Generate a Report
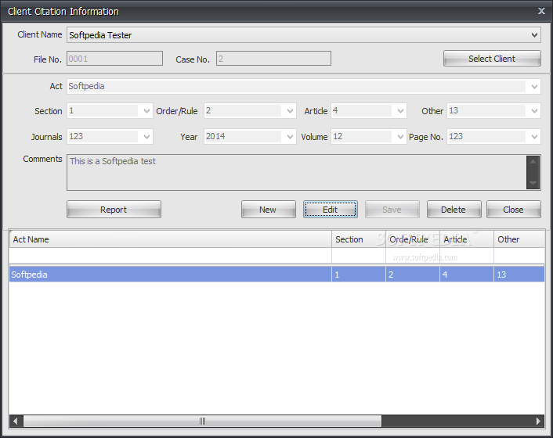This screenshot has height=438, width=553. click(114, 210)
